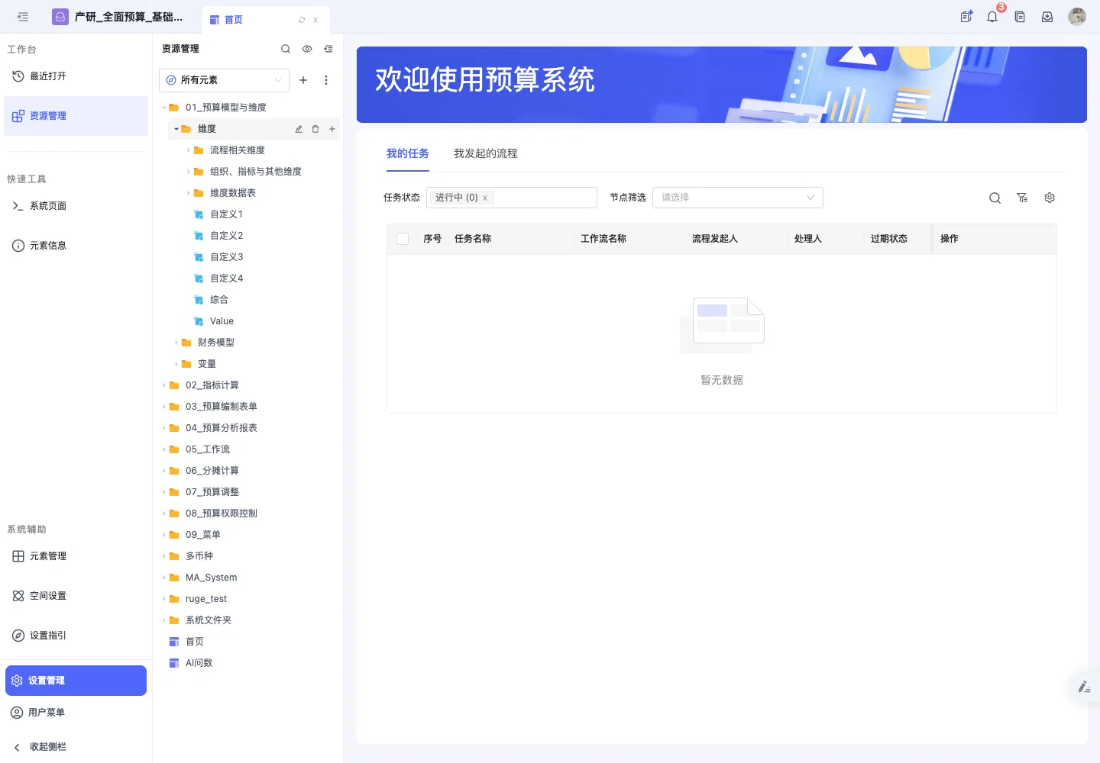Viewport: 1100px width, 763px height.
Task: Open the user avatar menu
Action: [1077, 17]
